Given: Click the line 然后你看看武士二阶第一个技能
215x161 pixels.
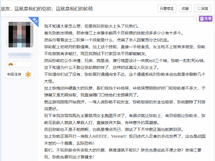Looking at the screenshot, I should 107,40.
